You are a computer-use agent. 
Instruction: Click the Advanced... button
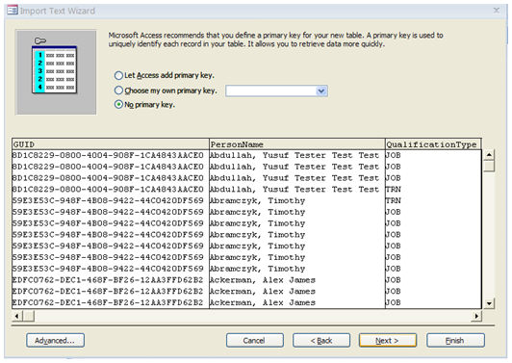pos(55,341)
